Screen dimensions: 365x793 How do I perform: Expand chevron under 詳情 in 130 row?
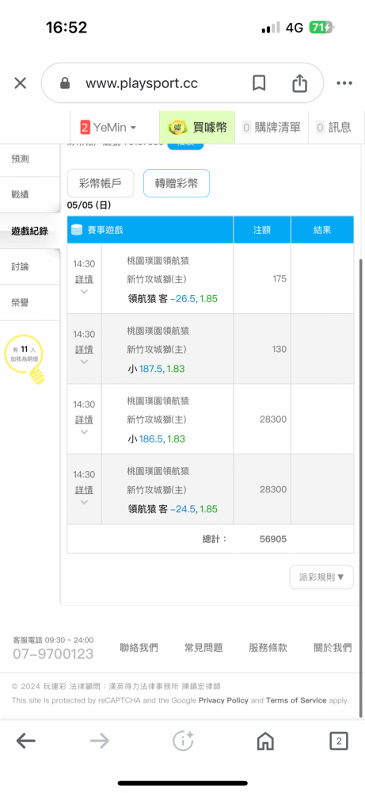(x=84, y=362)
